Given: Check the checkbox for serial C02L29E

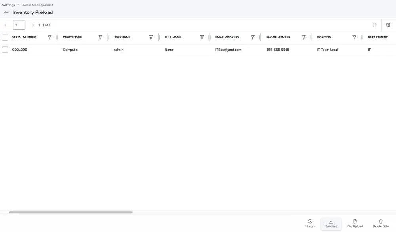Looking at the screenshot, I should pyautogui.click(x=5, y=49).
